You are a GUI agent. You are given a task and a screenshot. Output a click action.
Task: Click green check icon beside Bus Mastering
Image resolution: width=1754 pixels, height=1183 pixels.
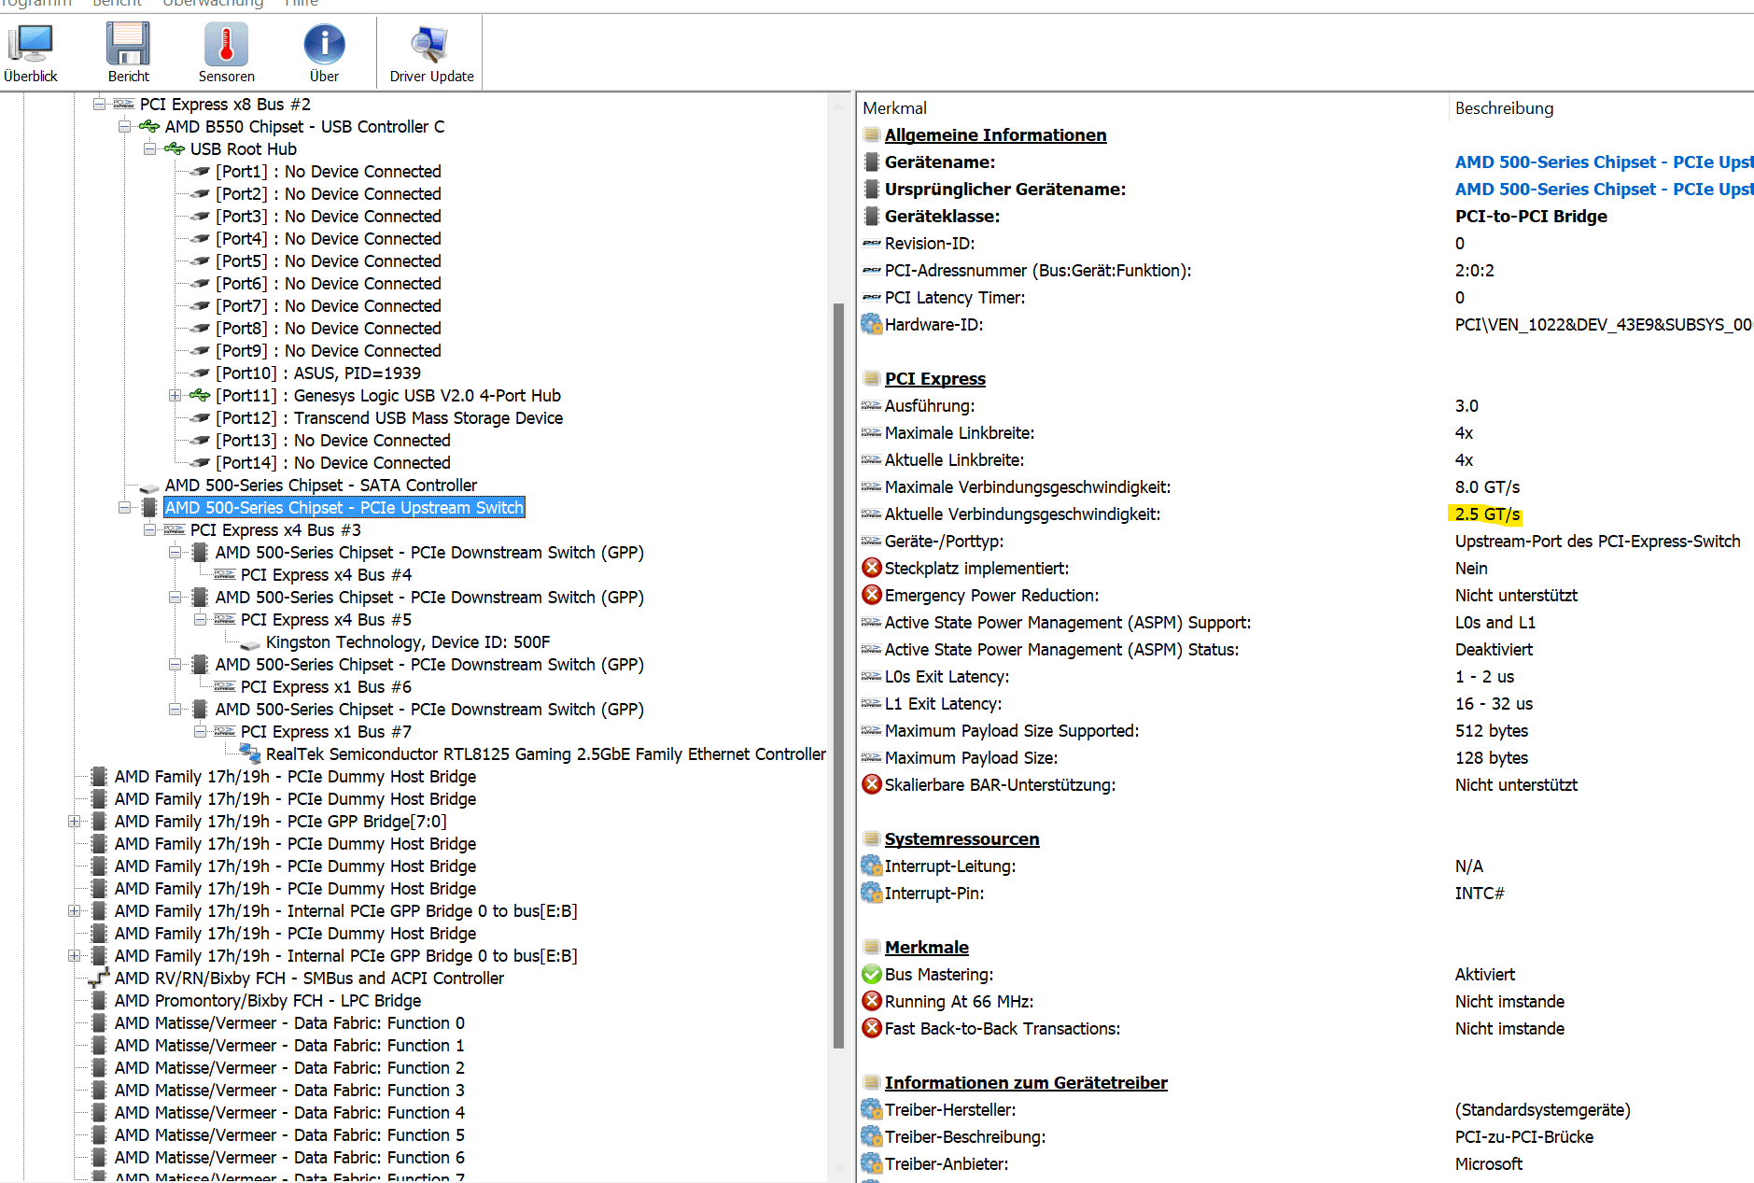point(871,974)
